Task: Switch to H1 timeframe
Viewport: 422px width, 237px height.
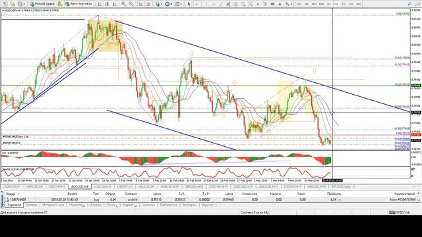Action: pyautogui.click(x=328, y=4)
